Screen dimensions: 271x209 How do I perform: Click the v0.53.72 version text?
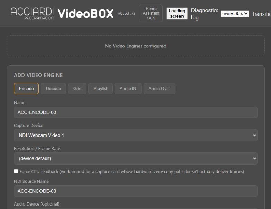(x=127, y=14)
